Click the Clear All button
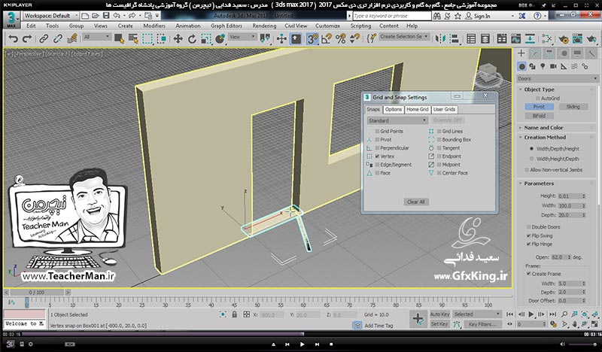 click(416, 202)
